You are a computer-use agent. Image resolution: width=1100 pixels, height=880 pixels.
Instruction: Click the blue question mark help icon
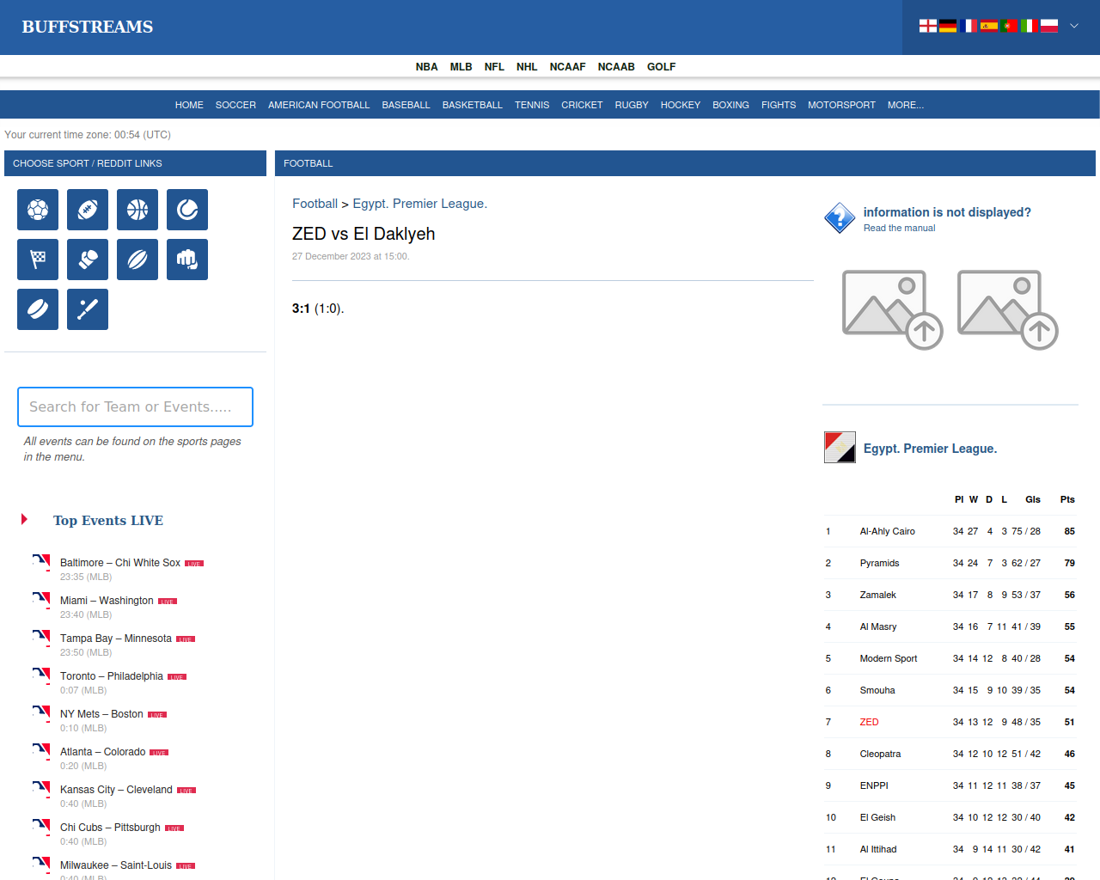point(839,218)
